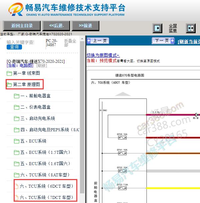Click the EF22 10A fuse symbol
Image resolution: width=200 pixels, height=203 pixels.
coord(122,171)
